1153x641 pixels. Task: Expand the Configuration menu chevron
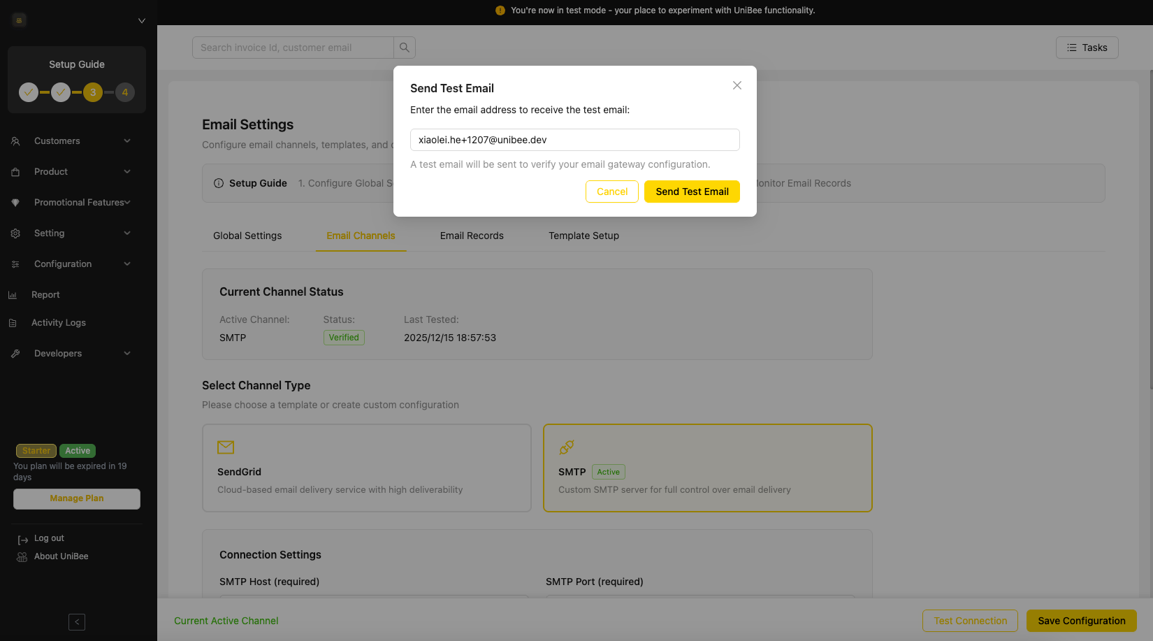click(x=127, y=264)
